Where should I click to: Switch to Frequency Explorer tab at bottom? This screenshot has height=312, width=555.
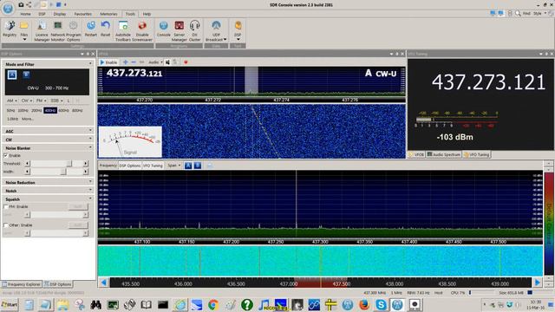[x=22, y=284]
